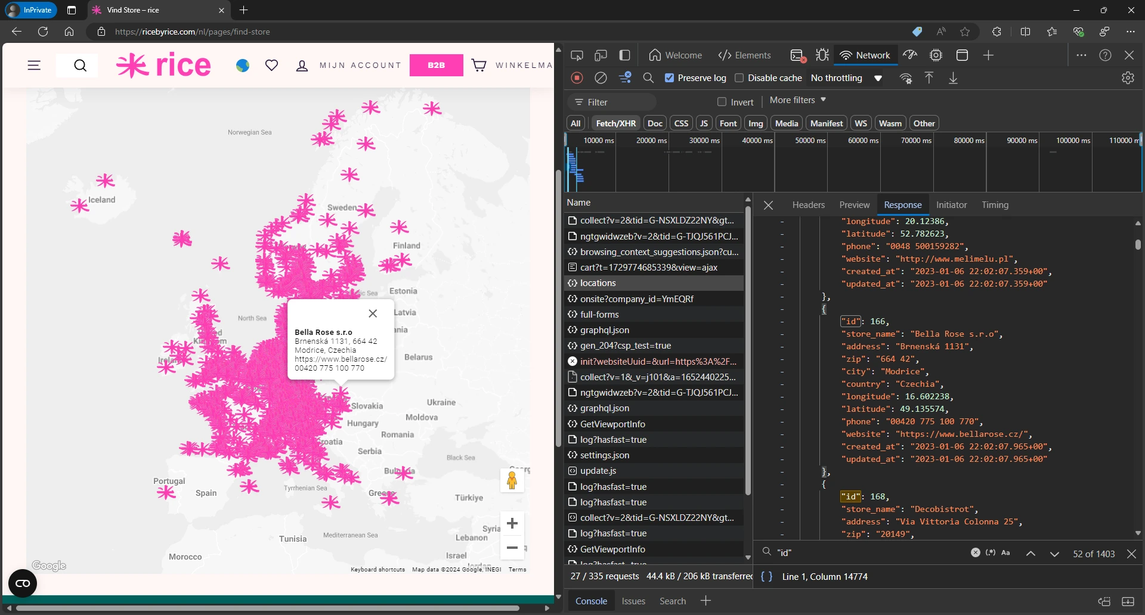The height and width of the screenshot is (615, 1145).
Task: Open the wishlist heart icon
Action: click(x=271, y=66)
